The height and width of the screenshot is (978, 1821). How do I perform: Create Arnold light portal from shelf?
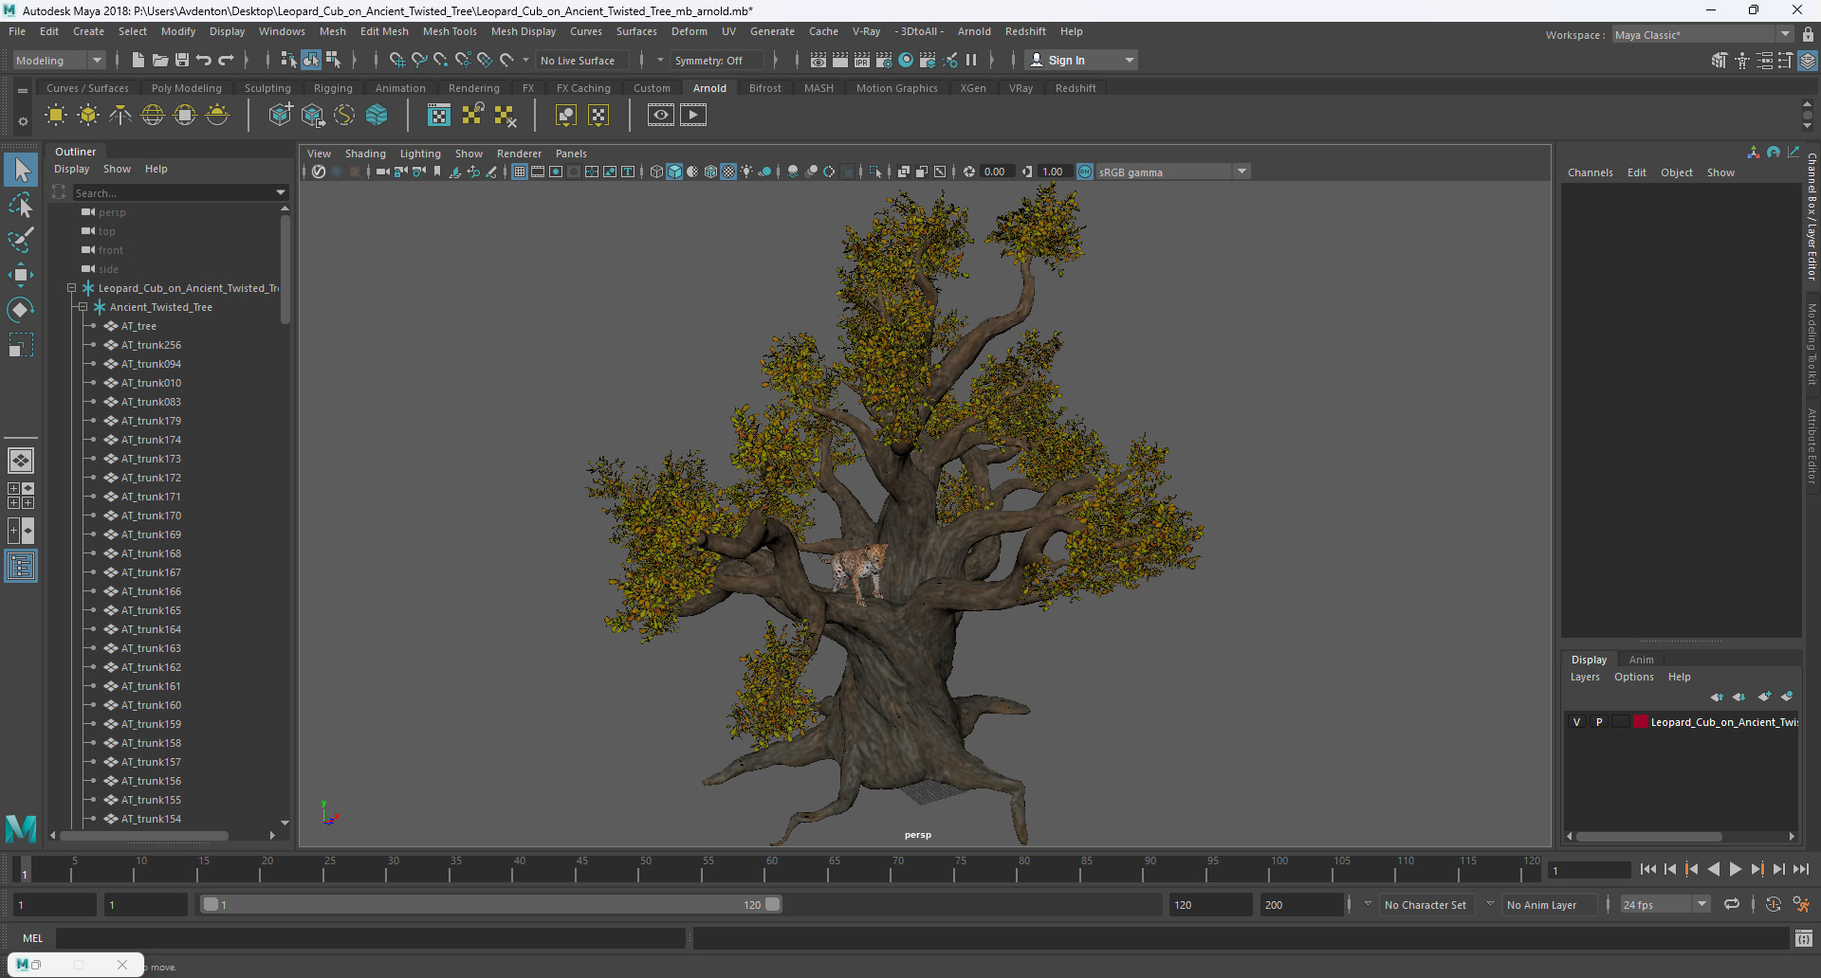point(185,116)
